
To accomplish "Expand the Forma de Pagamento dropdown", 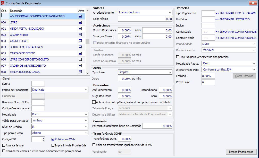I will tap(60, 90).
